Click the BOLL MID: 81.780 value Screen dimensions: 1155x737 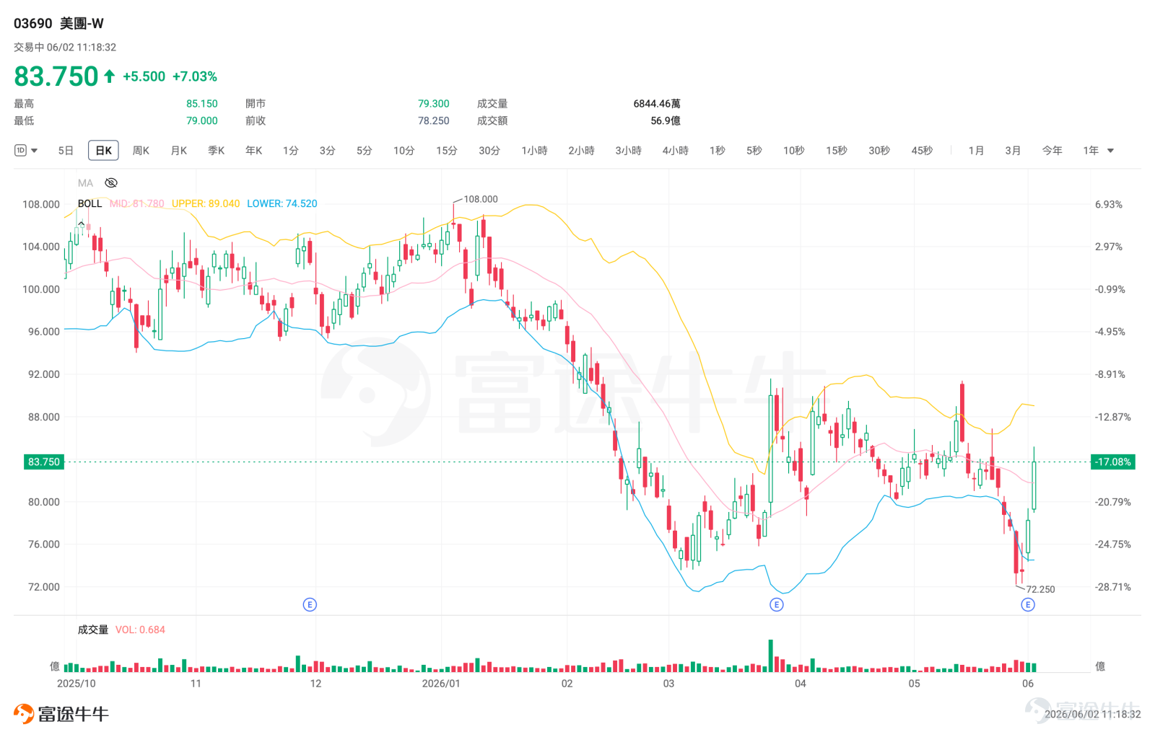(137, 203)
